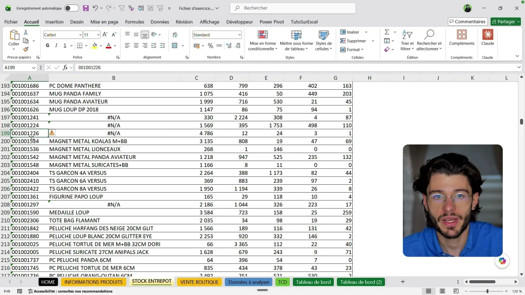
Task: Save the workbook with the floppy disk icon
Action: [86, 8]
